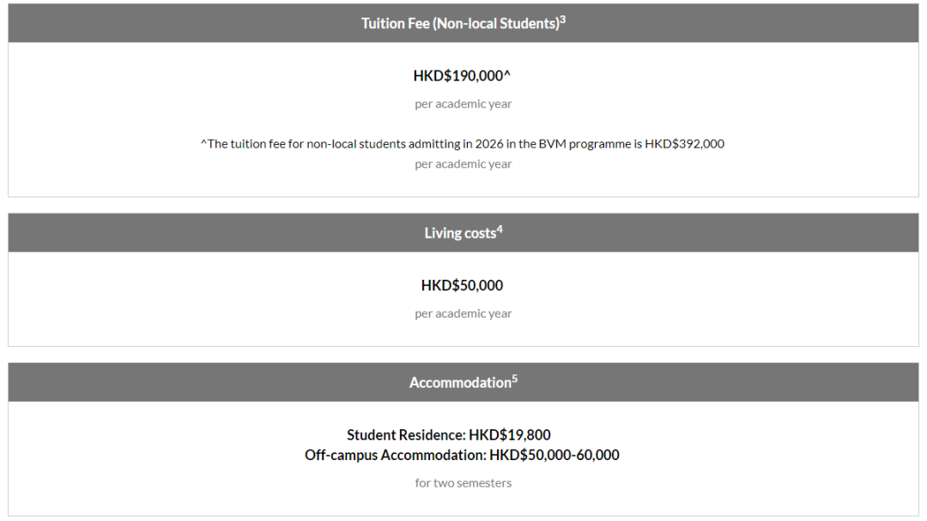
Task: Click "per academic year" below HKD$190,000
Action: pyautogui.click(x=463, y=104)
